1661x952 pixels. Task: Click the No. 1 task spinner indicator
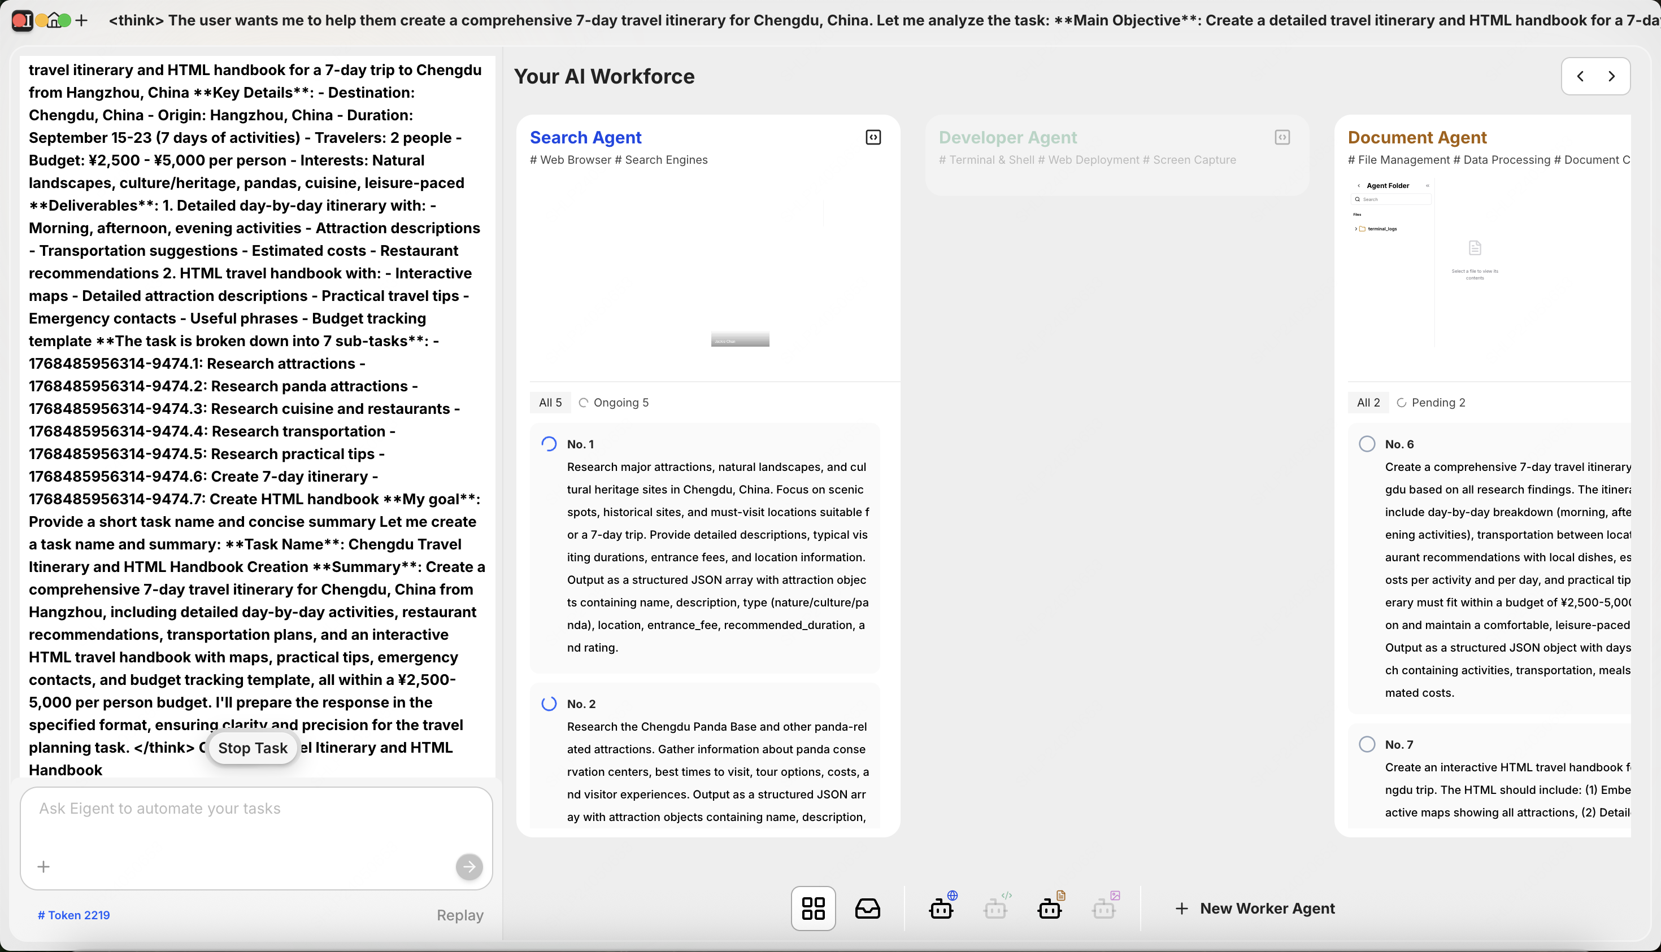click(549, 444)
